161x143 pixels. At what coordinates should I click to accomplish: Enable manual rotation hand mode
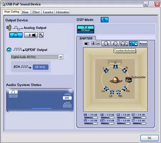click(124, 43)
